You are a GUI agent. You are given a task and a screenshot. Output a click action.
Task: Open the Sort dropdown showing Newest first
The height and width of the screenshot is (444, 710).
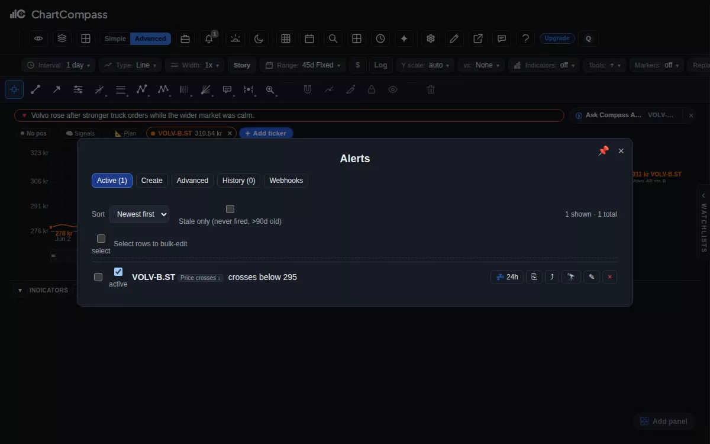139,214
